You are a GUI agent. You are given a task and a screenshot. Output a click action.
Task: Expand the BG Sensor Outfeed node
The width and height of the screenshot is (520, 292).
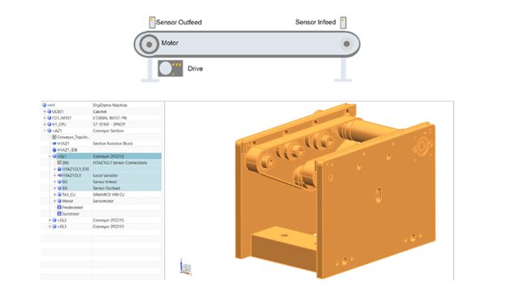click(x=55, y=188)
